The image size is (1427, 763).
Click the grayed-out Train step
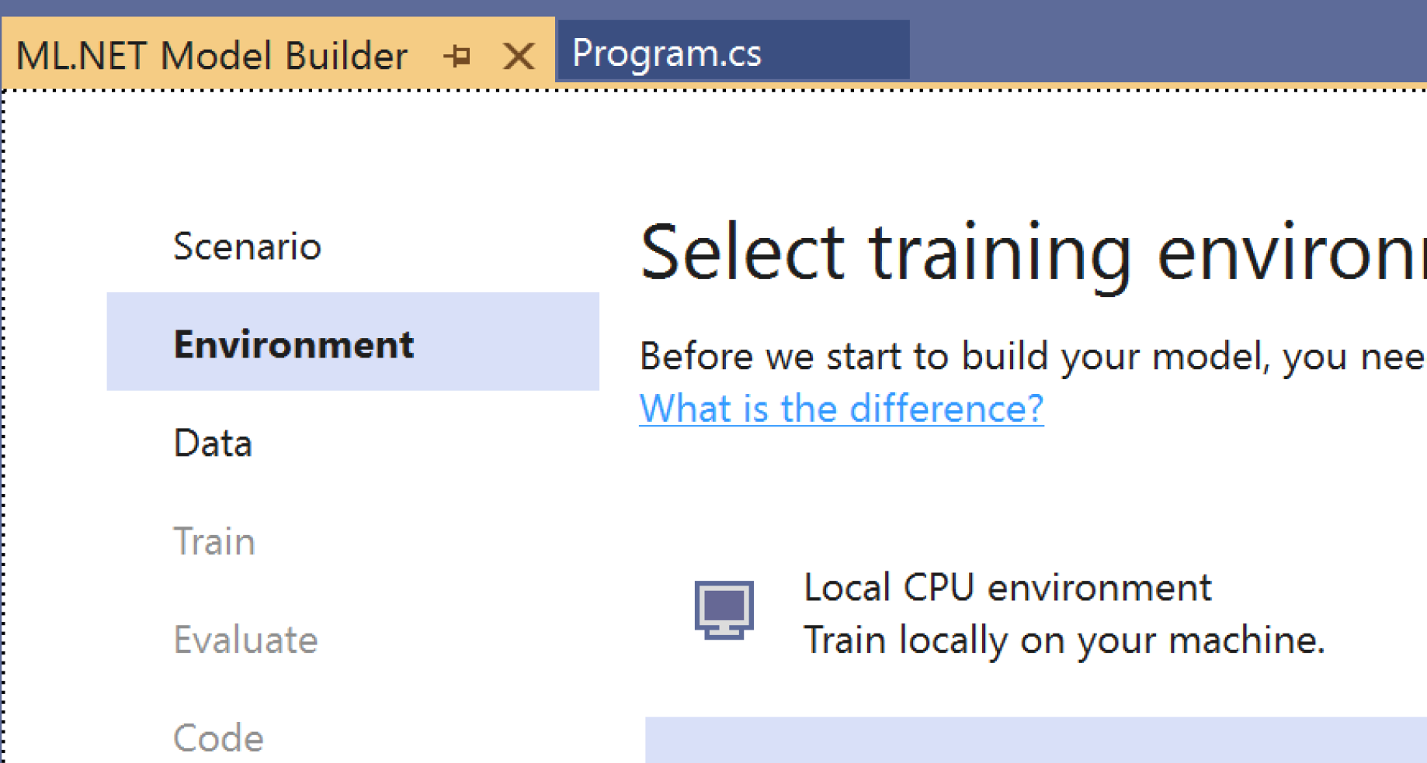coord(214,541)
